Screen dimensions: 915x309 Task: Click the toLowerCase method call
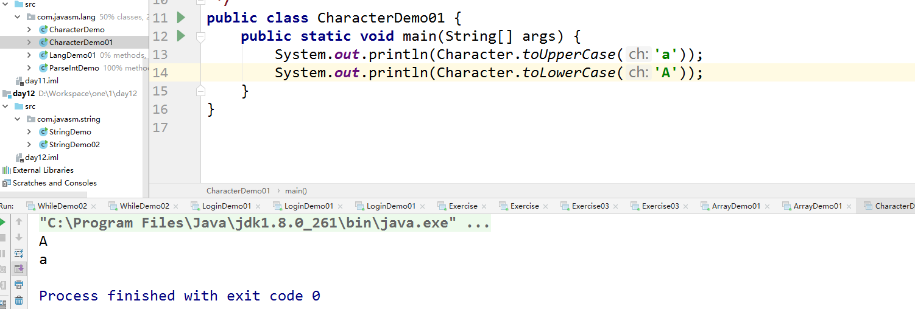tap(570, 73)
